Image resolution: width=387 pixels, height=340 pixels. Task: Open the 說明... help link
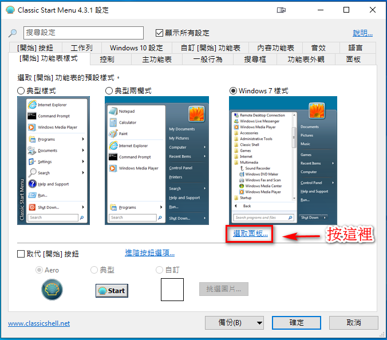click(362, 33)
